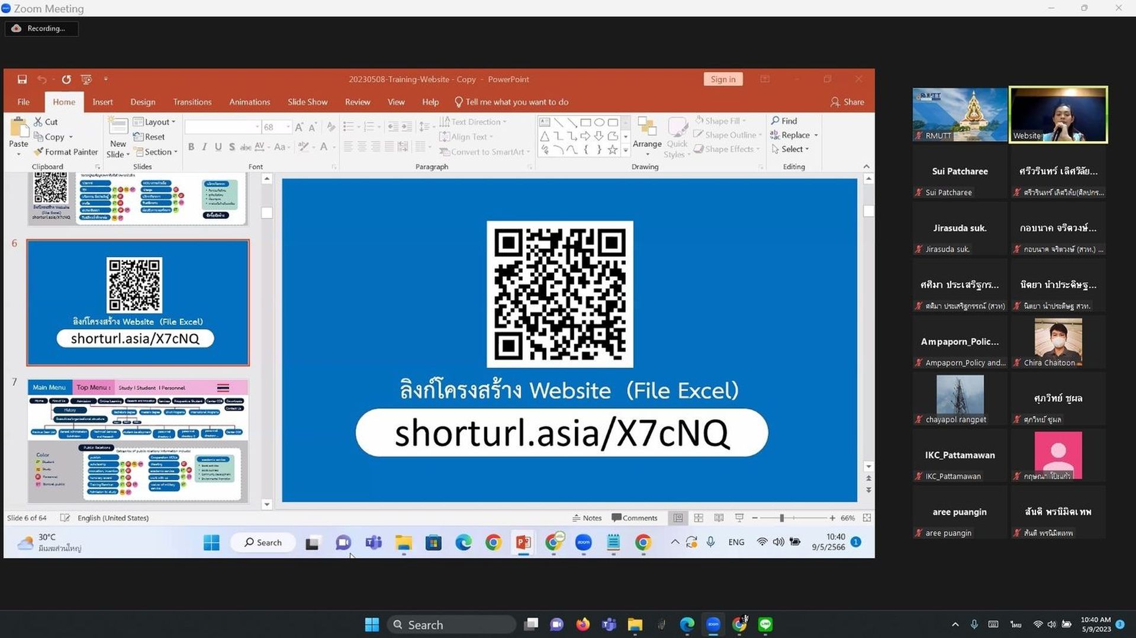The width and height of the screenshot is (1136, 638).
Task: Select slide 7 thumbnail with Main Menu
Action: coord(137,441)
